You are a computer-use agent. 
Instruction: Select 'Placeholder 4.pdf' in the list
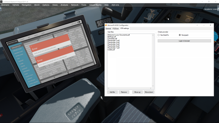(114, 42)
